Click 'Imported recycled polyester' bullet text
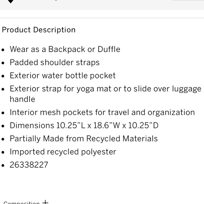The height and width of the screenshot is (204, 204). point(63,152)
